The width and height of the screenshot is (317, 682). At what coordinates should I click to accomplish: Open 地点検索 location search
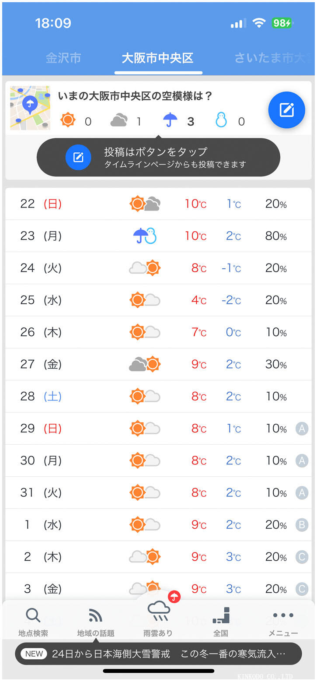tap(33, 622)
